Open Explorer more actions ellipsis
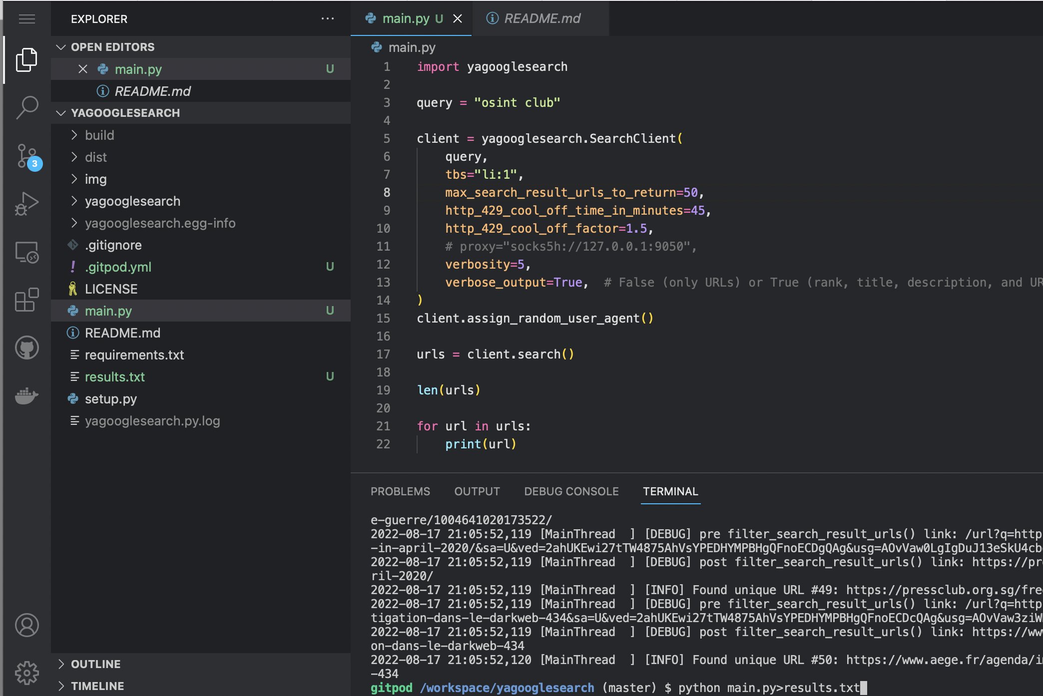The height and width of the screenshot is (696, 1043). coord(328,19)
